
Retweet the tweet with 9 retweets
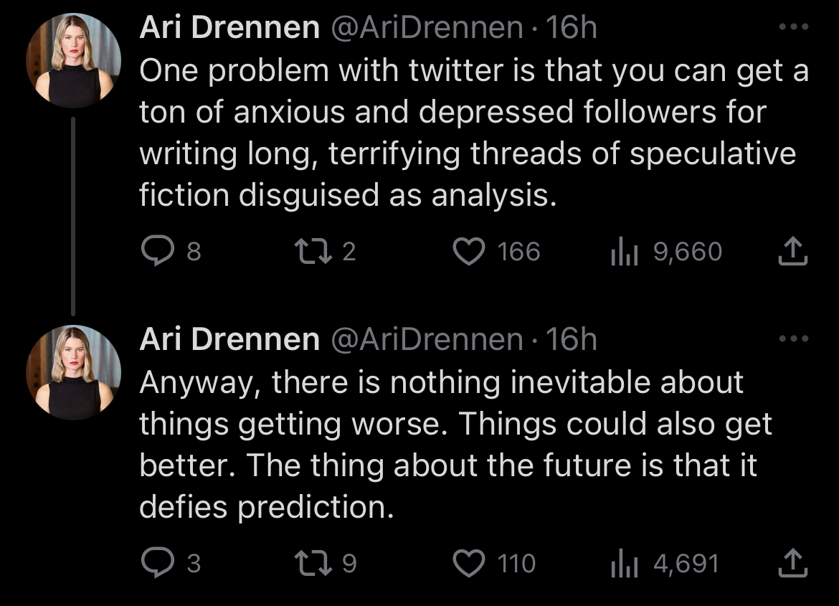311,563
